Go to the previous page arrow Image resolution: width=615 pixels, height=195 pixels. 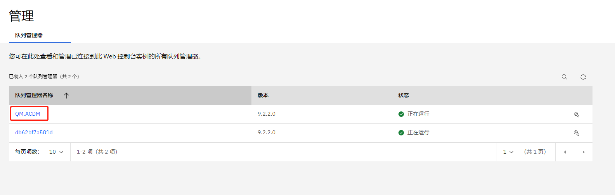(565, 152)
